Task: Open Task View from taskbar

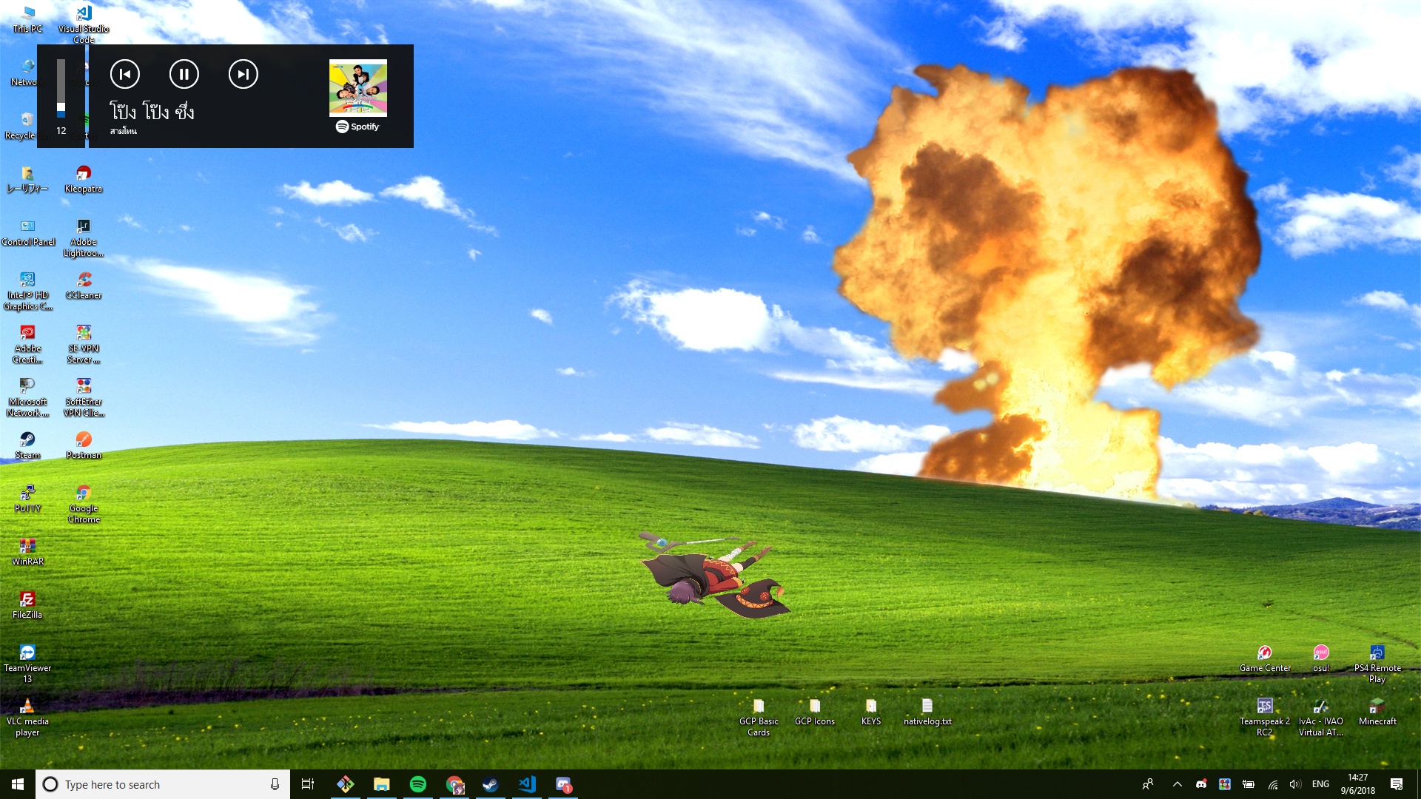Action: [x=308, y=784]
